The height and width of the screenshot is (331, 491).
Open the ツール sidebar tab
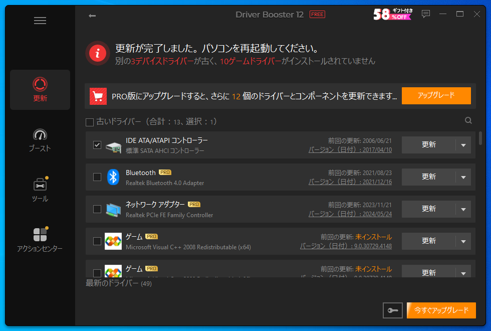coord(40,190)
